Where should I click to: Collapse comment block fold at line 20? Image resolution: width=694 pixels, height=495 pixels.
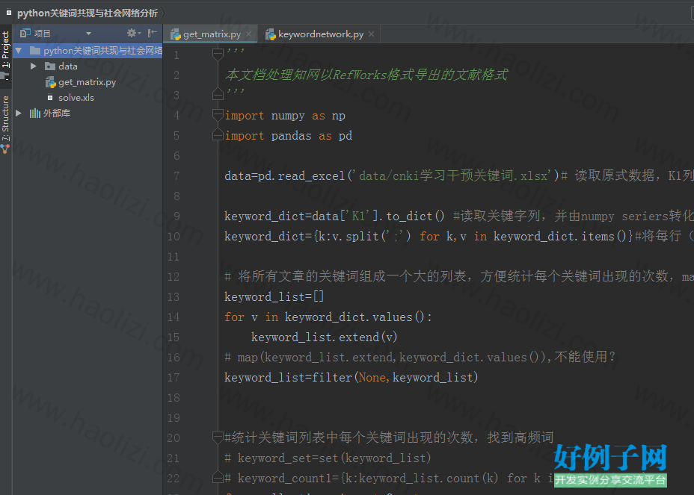coord(218,438)
